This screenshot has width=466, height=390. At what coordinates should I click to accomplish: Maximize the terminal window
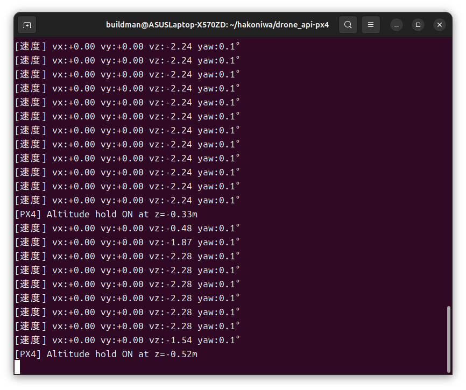click(x=418, y=25)
